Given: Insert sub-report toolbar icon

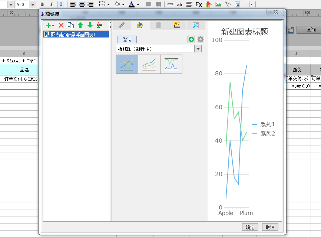Looking at the screenshot, I should pyautogui.click(x=238, y=4).
